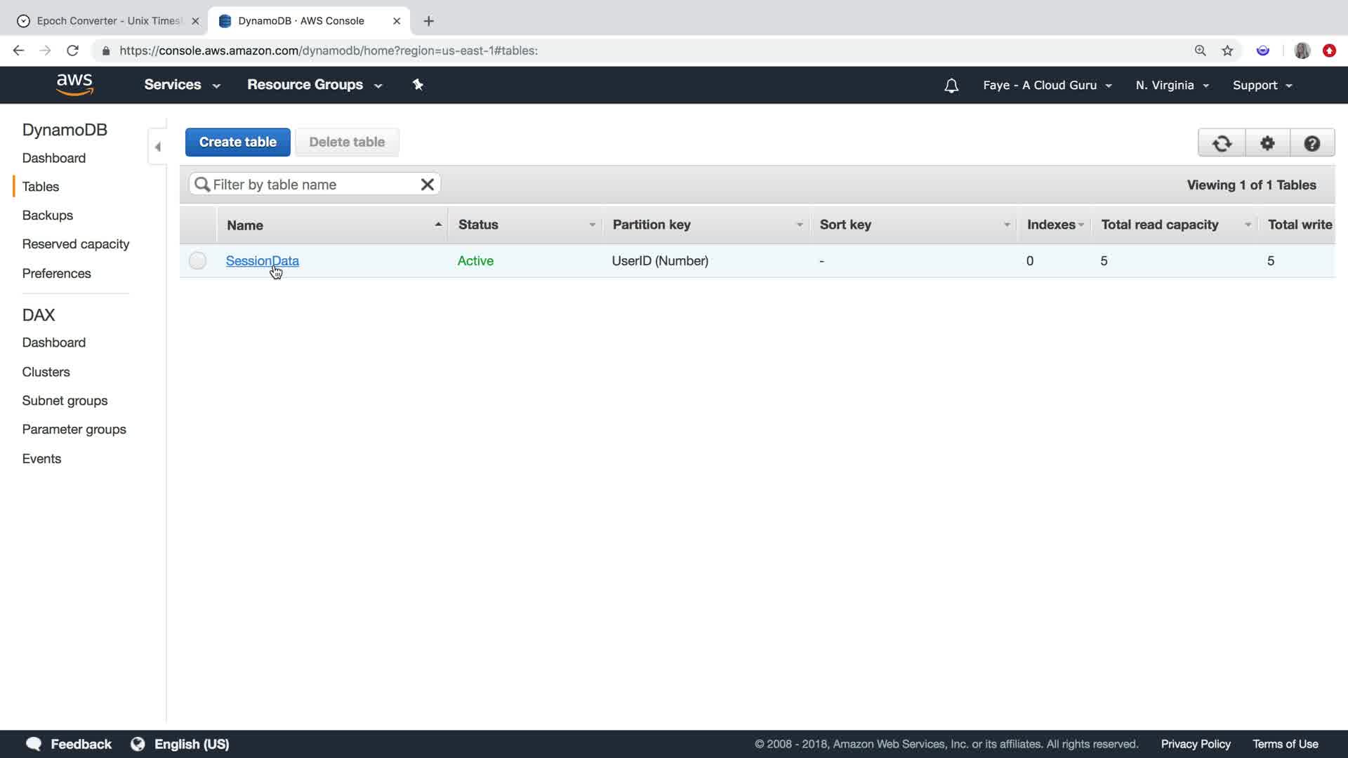Click the Create table button
Screen dimensions: 1348x758
[237, 142]
